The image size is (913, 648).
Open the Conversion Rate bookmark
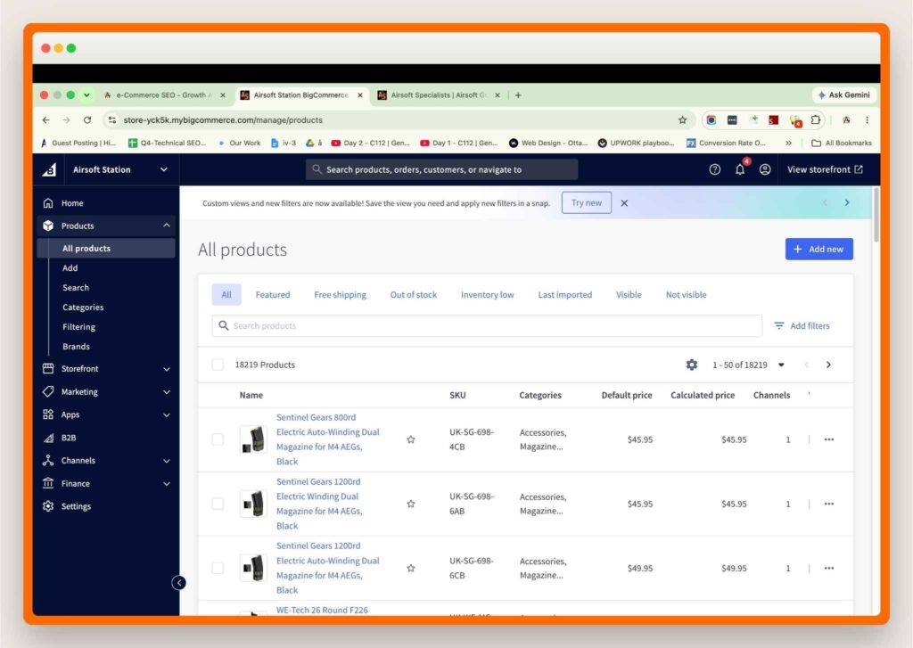click(x=726, y=143)
